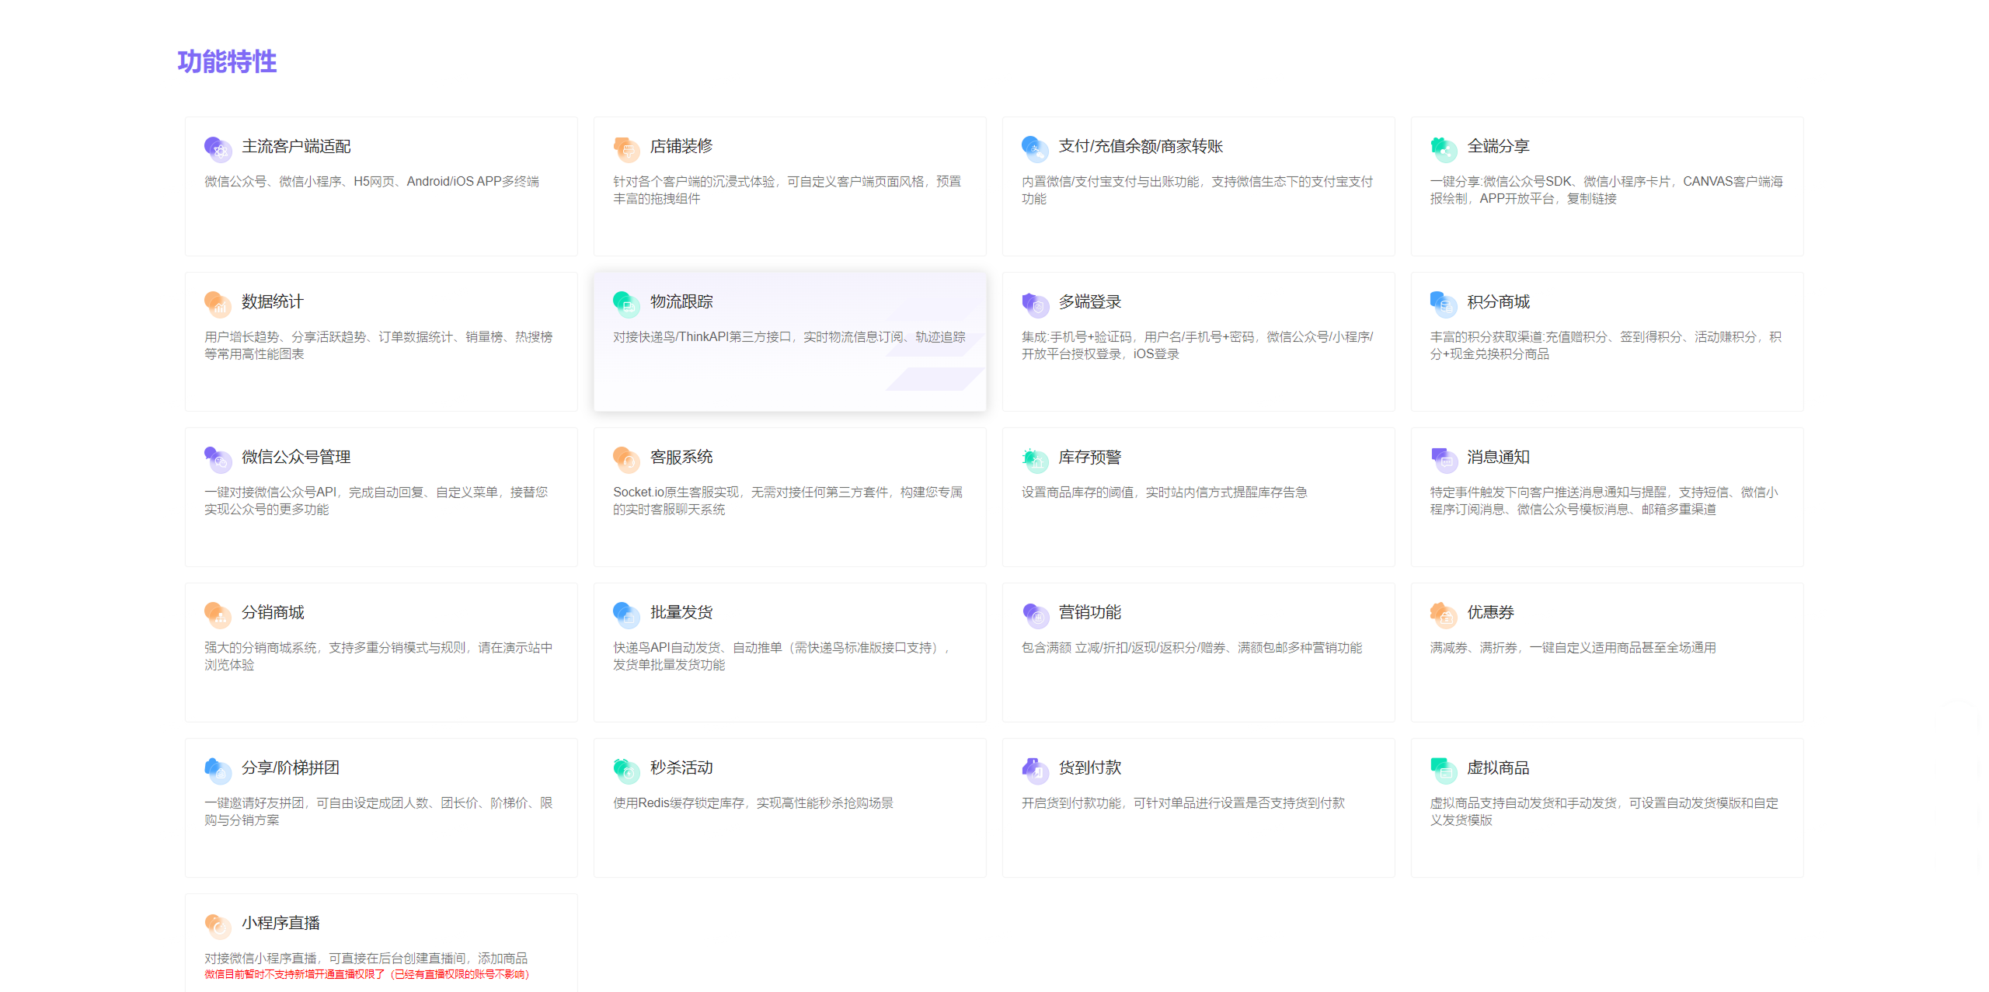The width and height of the screenshot is (1989, 992).
Task: Click the 主流客户端适配 feature icon
Action: (218, 148)
